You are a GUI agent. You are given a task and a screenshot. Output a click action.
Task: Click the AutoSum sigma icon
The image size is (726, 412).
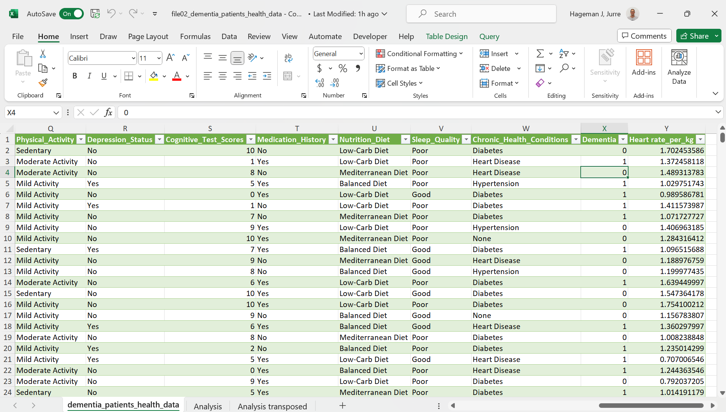click(x=540, y=54)
